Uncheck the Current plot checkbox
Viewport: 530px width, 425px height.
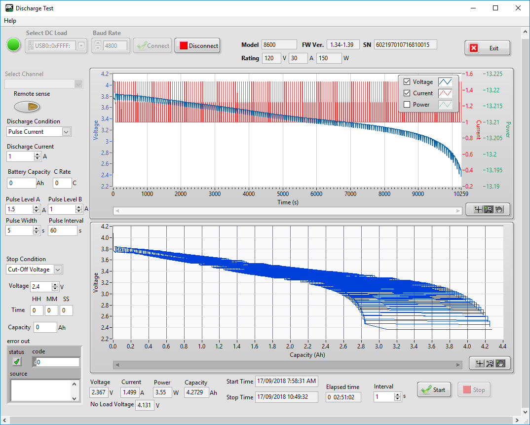407,93
